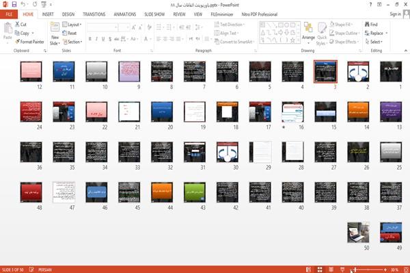The width and height of the screenshot is (410, 273).
Task: Collapse the ribbon arrow
Action: tap(405, 51)
